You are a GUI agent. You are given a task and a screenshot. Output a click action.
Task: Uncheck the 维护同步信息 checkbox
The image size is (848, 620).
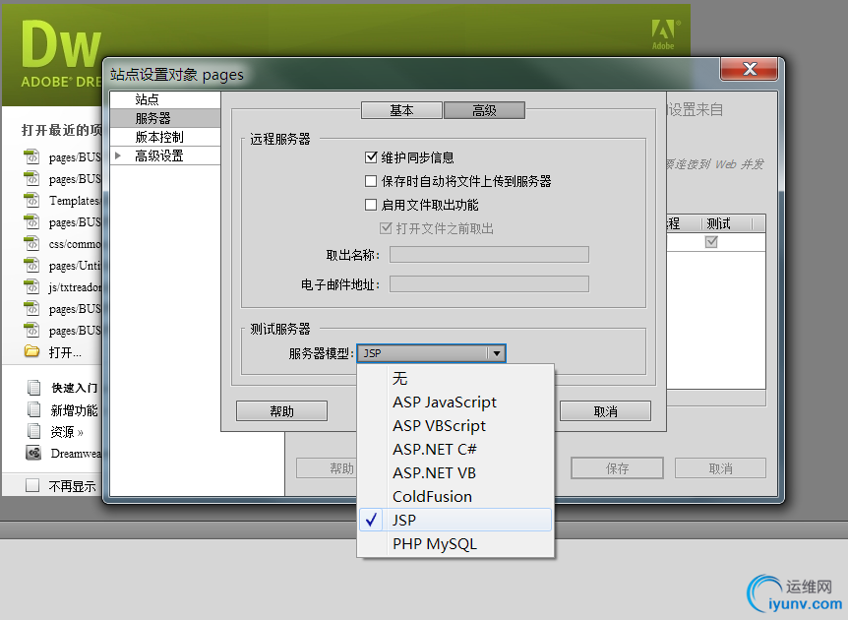(x=371, y=157)
